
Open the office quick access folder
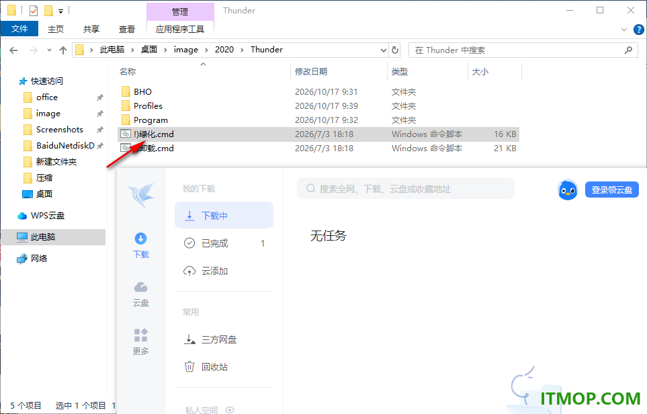tap(46, 97)
